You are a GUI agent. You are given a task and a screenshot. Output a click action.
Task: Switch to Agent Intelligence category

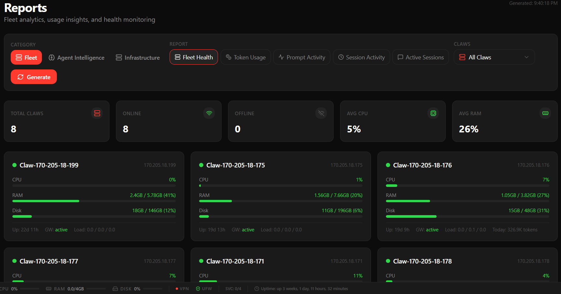click(76, 57)
